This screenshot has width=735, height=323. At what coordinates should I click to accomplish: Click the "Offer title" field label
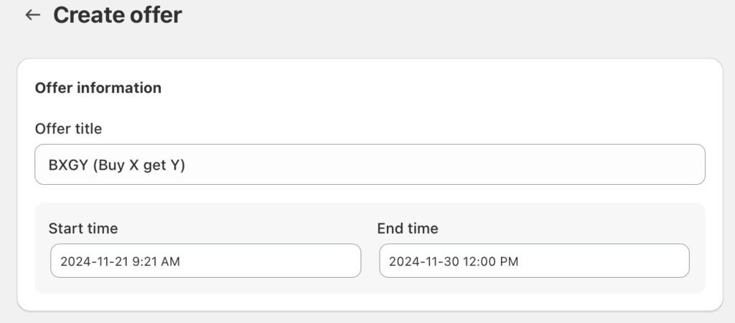[x=68, y=129]
